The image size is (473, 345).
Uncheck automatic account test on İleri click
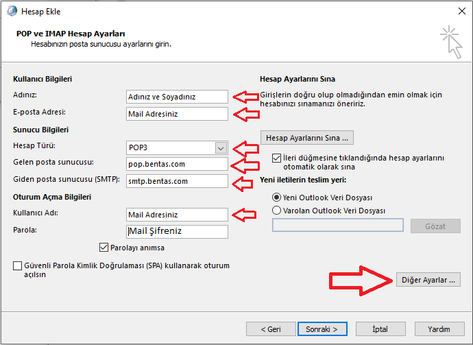[276, 158]
